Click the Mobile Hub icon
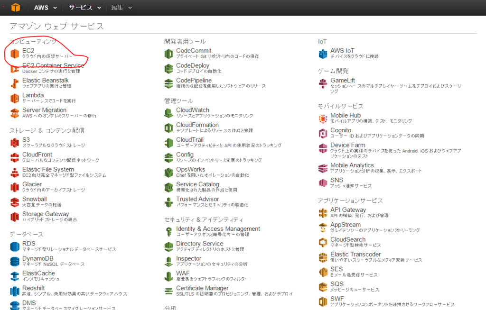This screenshot has width=486, height=310. [323, 119]
